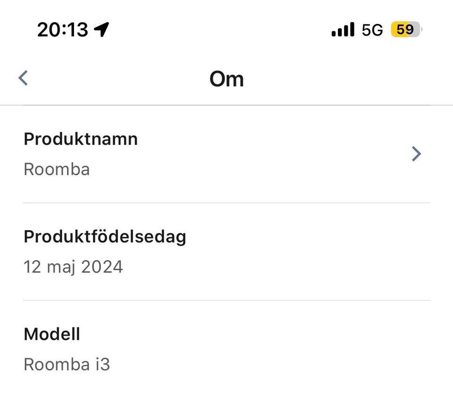Tap the location arrow status icon
The image size is (453, 397).
[101, 30]
